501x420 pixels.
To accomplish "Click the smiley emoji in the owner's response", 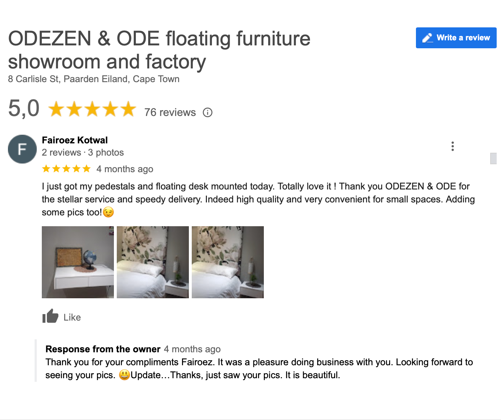I will 124,375.
